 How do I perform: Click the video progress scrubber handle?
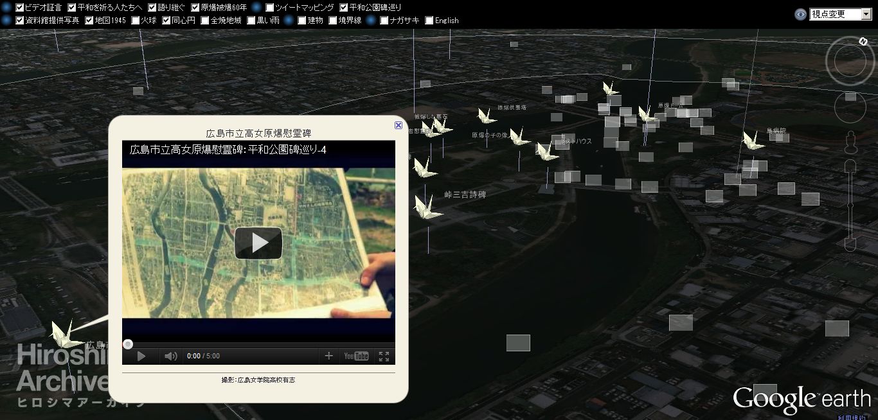pyautogui.click(x=128, y=344)
